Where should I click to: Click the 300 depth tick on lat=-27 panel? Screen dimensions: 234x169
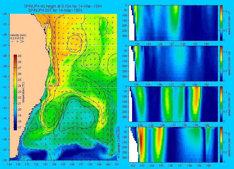[x=125, y=36]
